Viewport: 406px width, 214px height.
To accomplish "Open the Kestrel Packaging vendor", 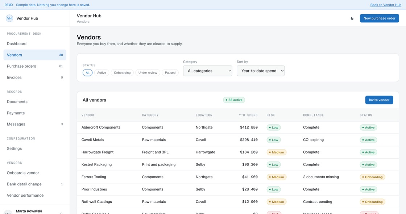I will (238, 165).
